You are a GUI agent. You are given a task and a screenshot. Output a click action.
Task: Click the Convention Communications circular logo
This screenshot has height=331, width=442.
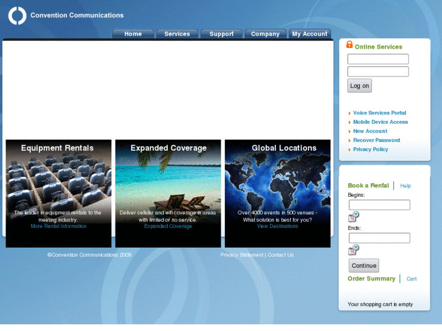[17, 16]
